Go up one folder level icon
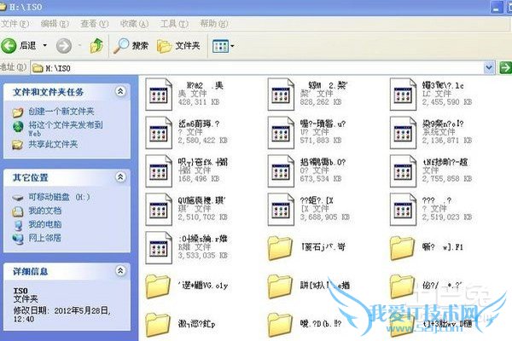Image resolution: width=512 pixels, height=341 pixels. [x=96, y=46]
